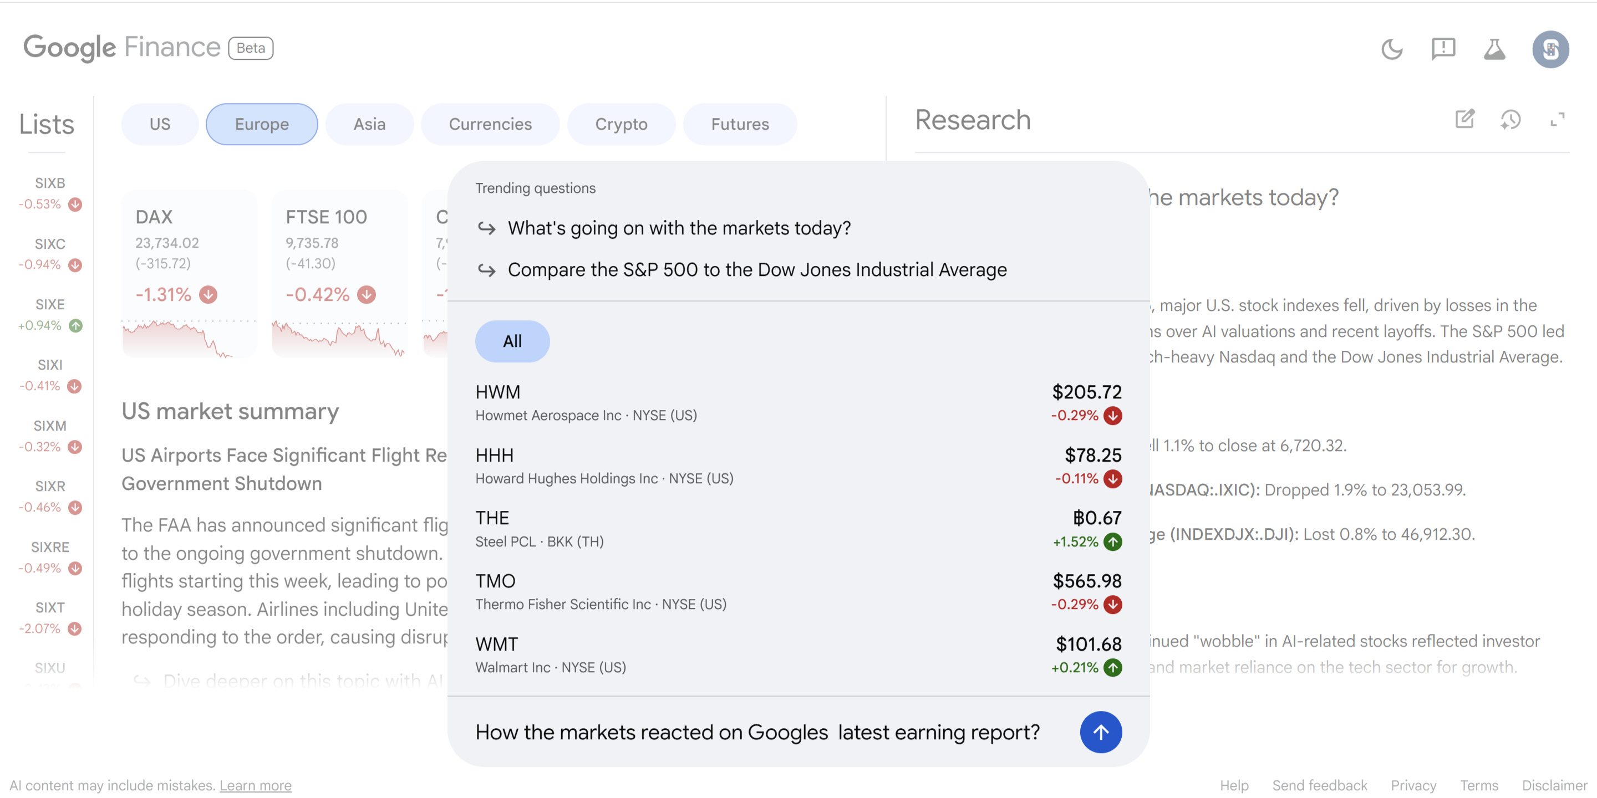Viewport: 1597px width, 798px height.
Task: Open research history clock icon
Action: click(x=1510, y=119)
